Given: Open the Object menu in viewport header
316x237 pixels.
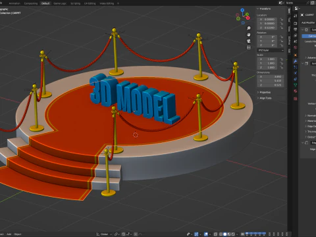Looking at the screenshot, I should click(x=18, y=234).
